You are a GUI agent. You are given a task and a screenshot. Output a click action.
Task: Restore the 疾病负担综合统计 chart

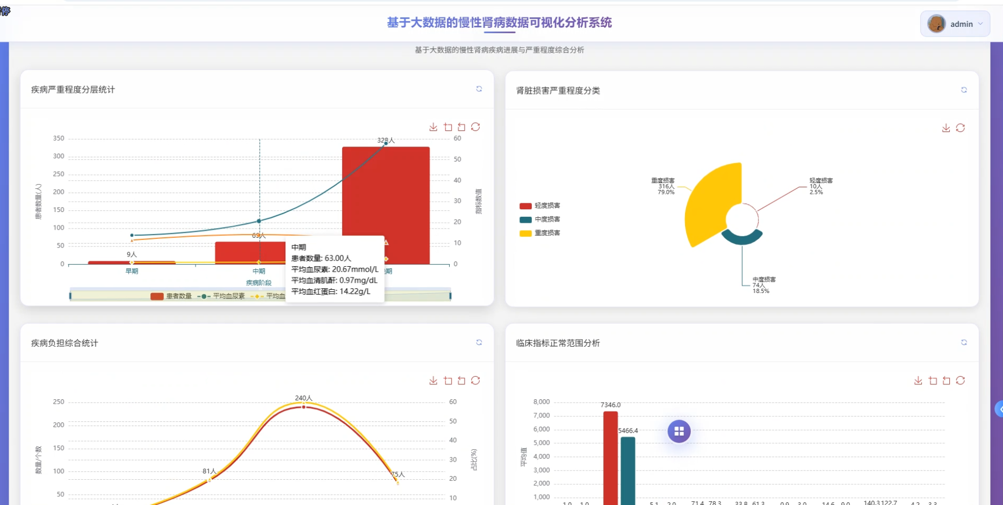pos(475,380)
